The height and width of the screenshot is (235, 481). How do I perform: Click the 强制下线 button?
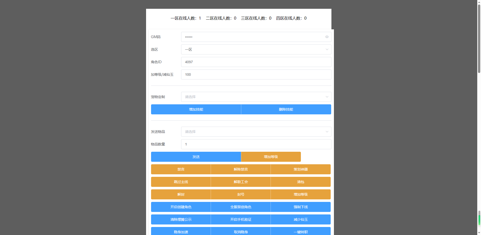point(301,207)
